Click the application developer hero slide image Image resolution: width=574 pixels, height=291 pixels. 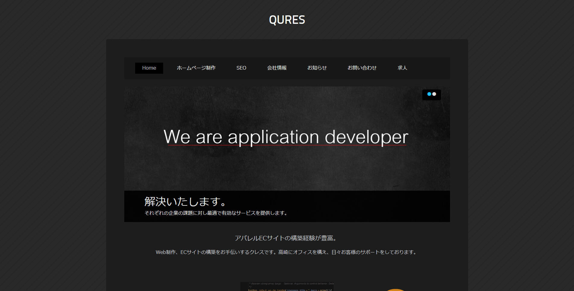[x=287, y=139]
